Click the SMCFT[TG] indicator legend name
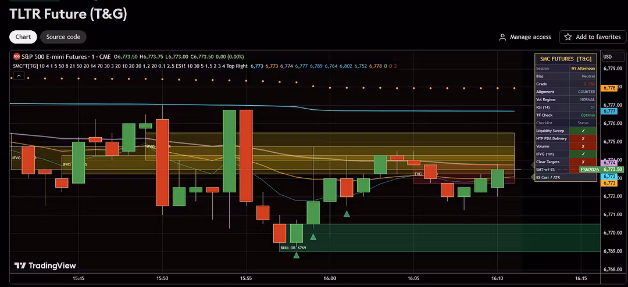The height and width of the screenshot is (287, 628). (x=25, y=66)
